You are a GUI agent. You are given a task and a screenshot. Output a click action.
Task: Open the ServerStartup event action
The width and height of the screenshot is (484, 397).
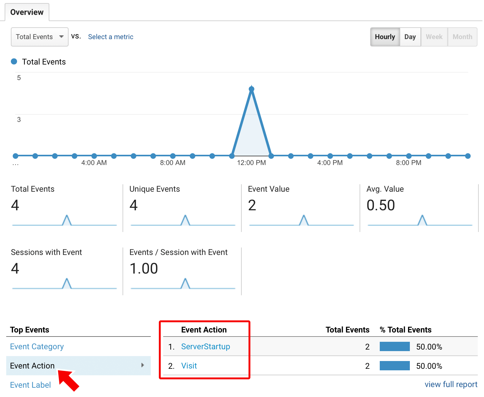[x=205, y=346]
